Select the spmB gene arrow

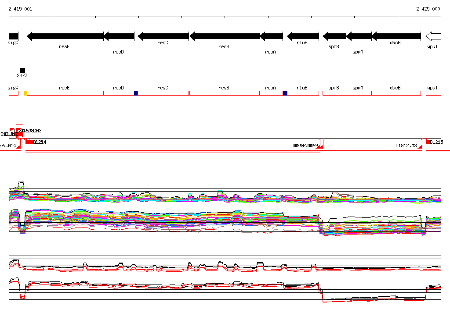click(x=334, y=36)
